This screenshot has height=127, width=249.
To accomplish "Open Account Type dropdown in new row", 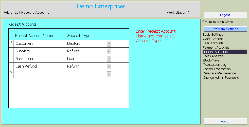I will click(x=109, y=74).
